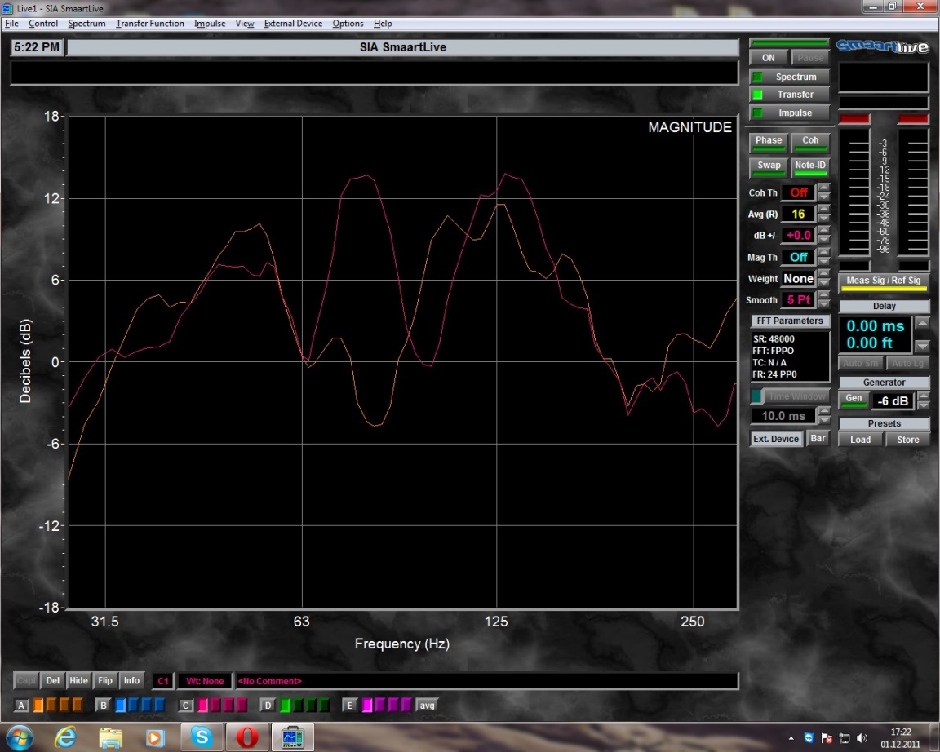Raise the delay time with up arrow

coord(922,324)
